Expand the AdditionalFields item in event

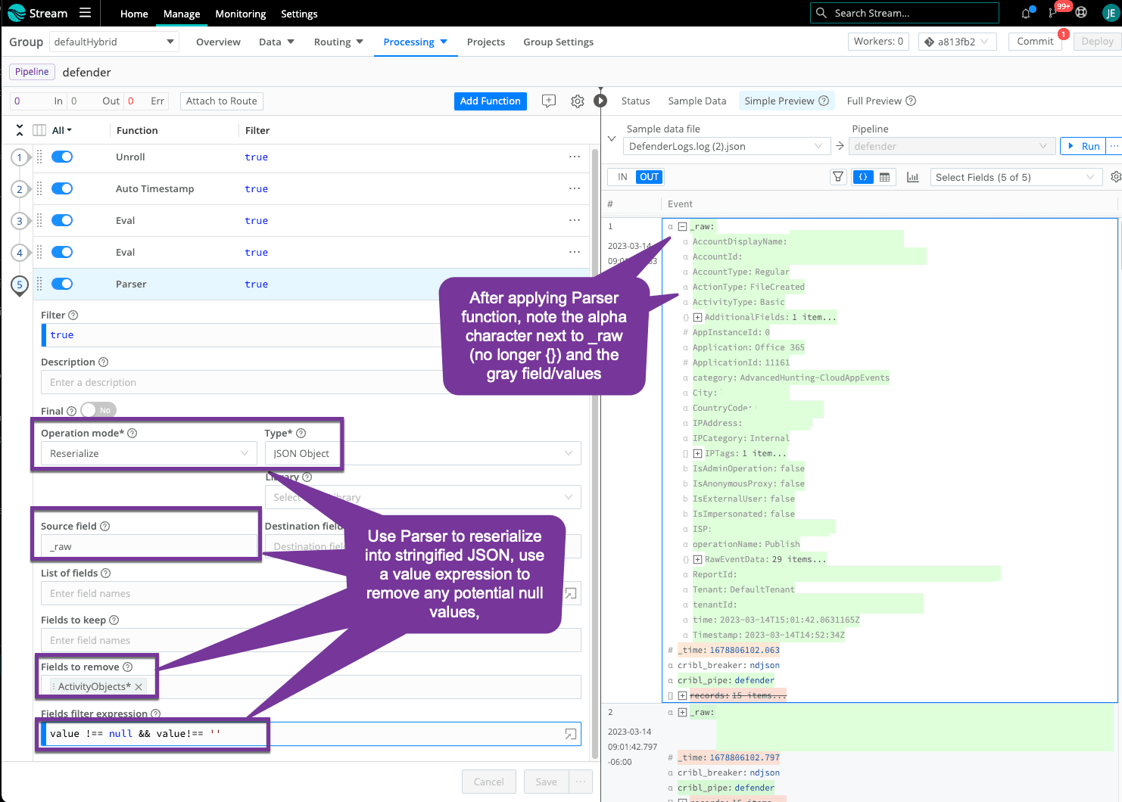[x=697, y=318]
